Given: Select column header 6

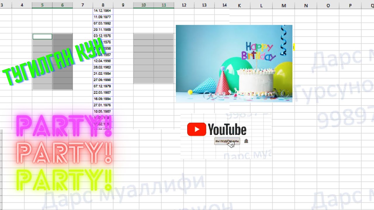Looking at the screenshot, I should coord(63,5).
